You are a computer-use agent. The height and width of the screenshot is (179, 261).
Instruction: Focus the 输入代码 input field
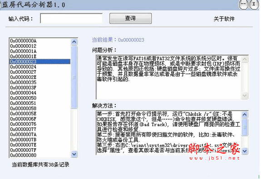coord(71,18)
